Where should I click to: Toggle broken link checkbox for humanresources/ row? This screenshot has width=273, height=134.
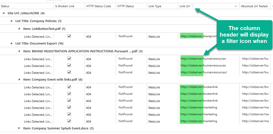coord(69,72)
